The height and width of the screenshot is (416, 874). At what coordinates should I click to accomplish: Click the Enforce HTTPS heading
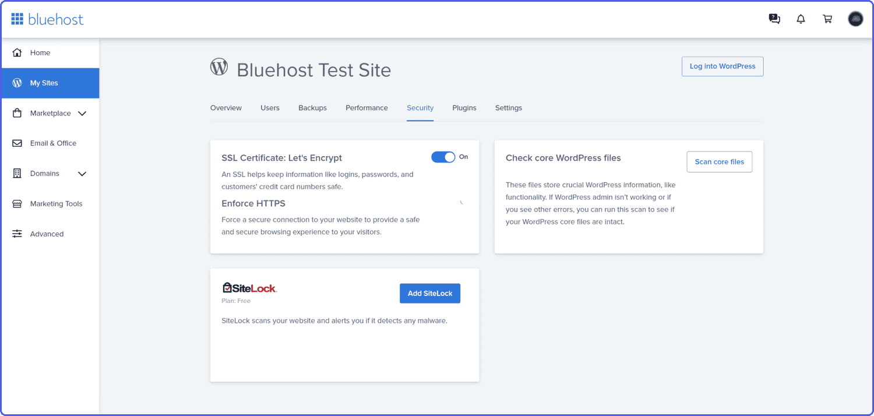pos(253,203)
